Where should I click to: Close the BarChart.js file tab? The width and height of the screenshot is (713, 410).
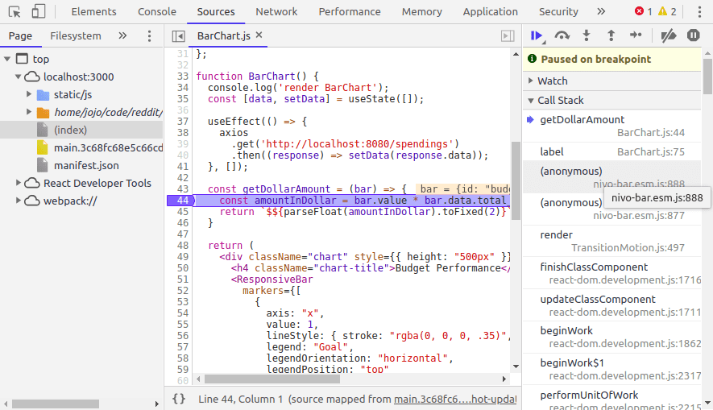pos(259,35)
